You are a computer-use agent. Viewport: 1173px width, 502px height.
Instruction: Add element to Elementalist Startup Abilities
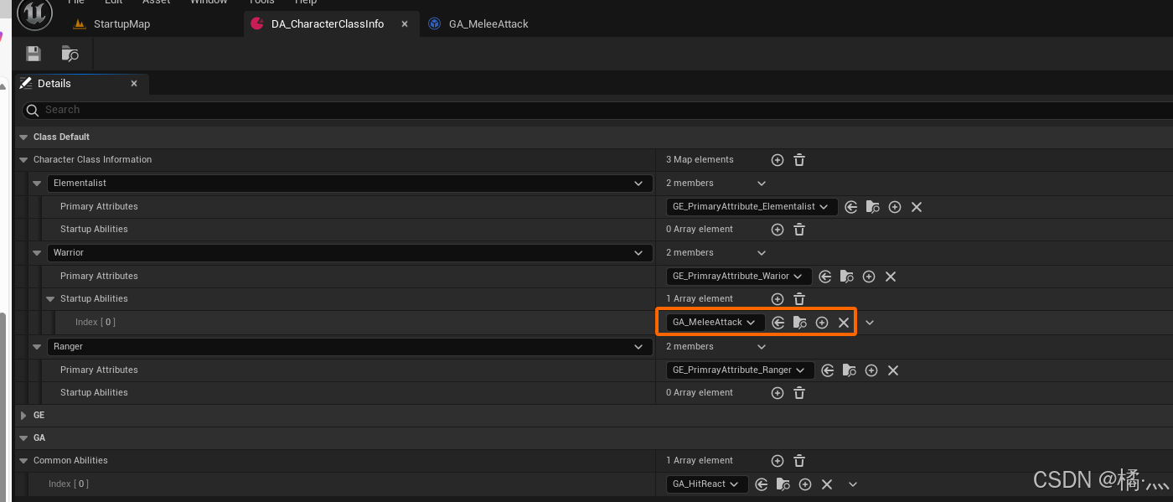(x=778, y=229)
